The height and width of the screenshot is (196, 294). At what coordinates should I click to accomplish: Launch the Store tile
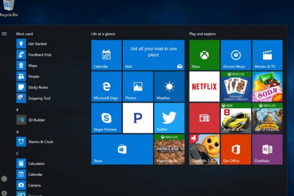pyautogui.click(x=122, y=149)
